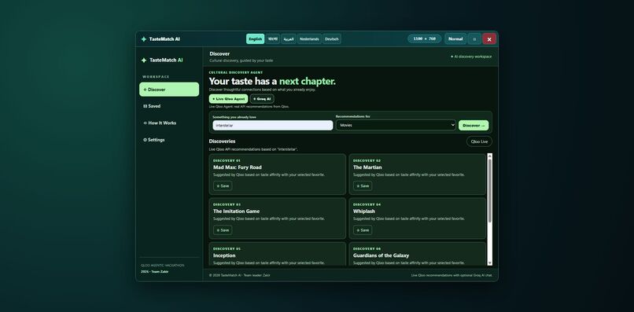Viewport: 634px width, 312px height.
Task: Click the scroll up arrow in discoveries list
Action: [490, 156]
